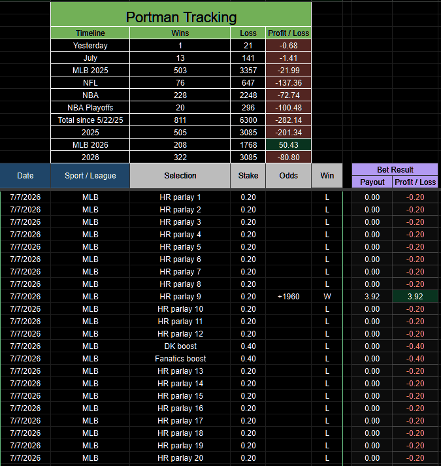The height and width of the screenshot is (466, 441).
Task: Select the -0.40 loss for Fanatics boost
Action: (x=415, y=359)
